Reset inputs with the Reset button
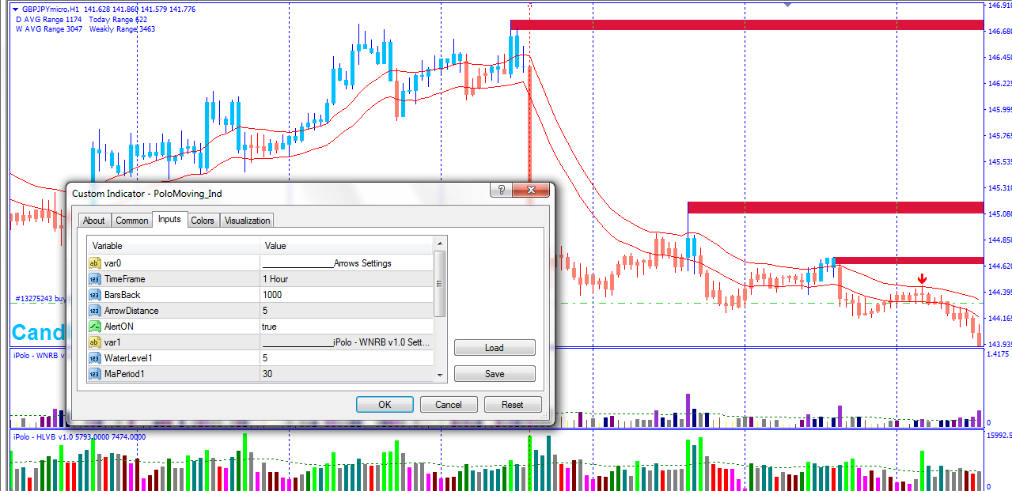 512,405
